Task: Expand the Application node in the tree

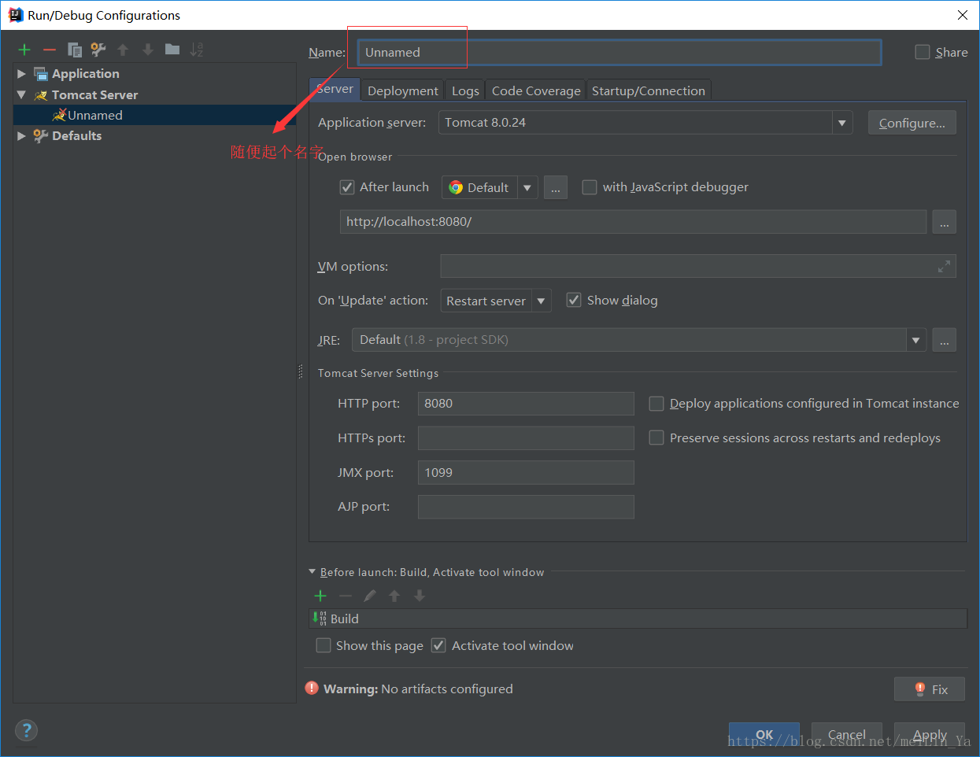Action: [x=21, y=74]
